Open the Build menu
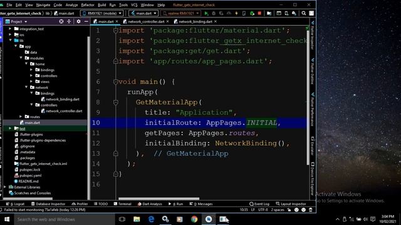 click(x=102, y=5)
